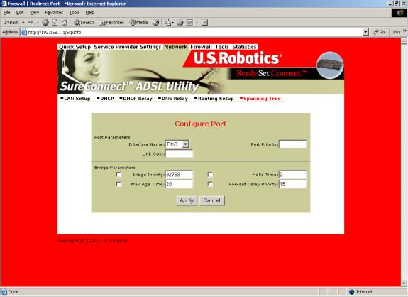408x297 pixels.
Task: Click in the Port Priority input field
Action: point(292,144)
